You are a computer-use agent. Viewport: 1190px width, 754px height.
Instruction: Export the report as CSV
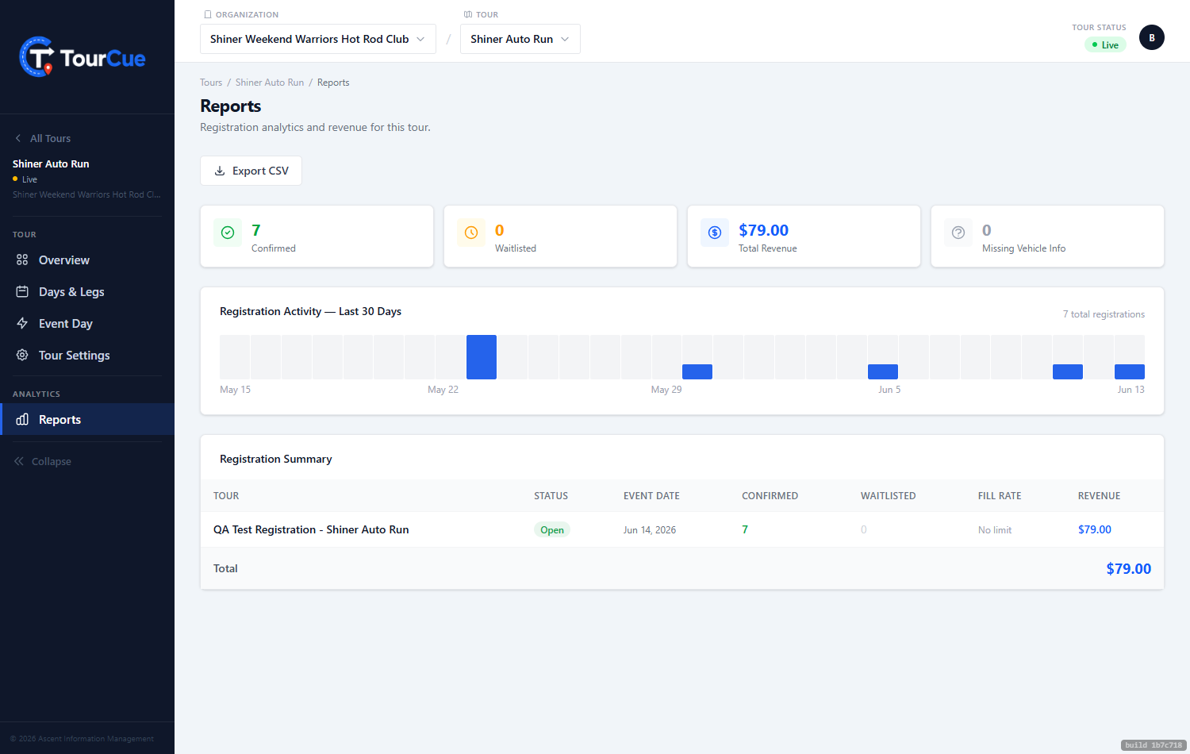click(251, 171)
